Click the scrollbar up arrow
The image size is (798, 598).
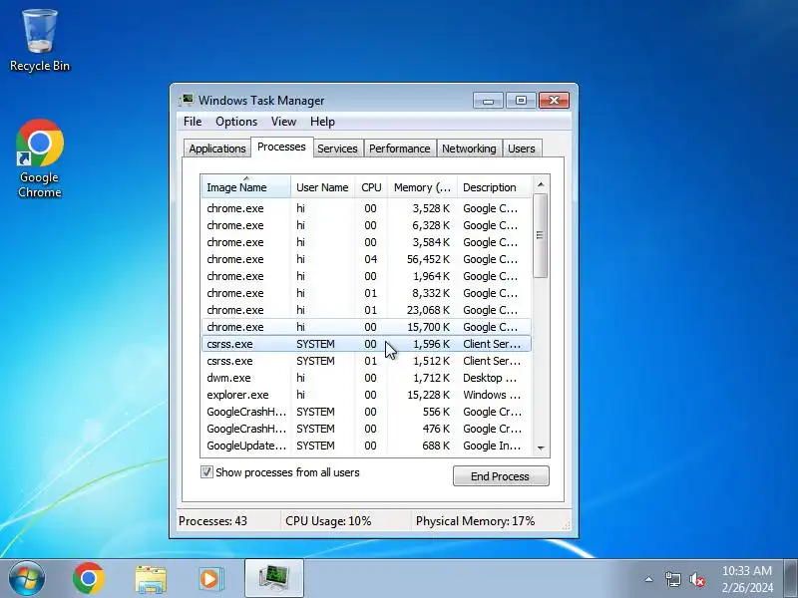pos(541,184)
